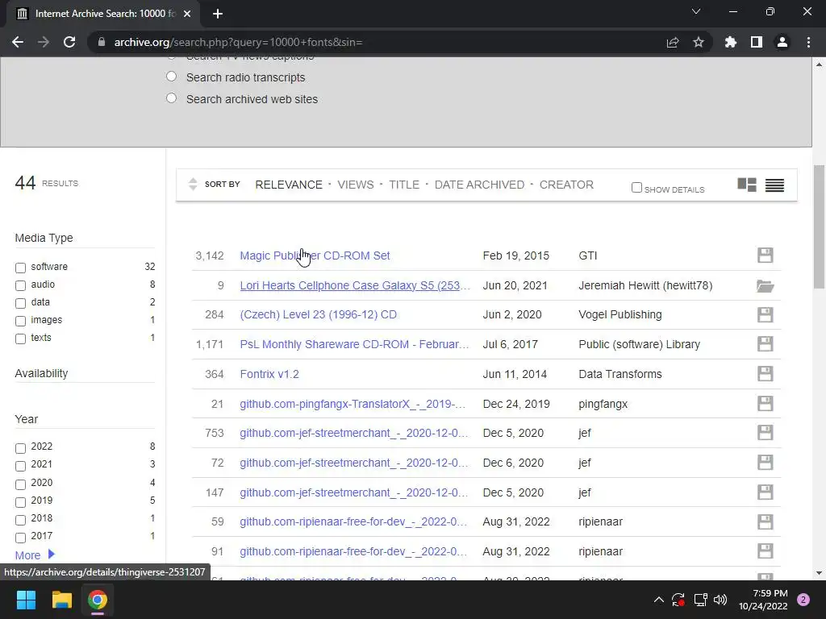
Task: Open Lori Hearts Cellphone Case Galaxy S5 link
Action: tap(355, 285)
